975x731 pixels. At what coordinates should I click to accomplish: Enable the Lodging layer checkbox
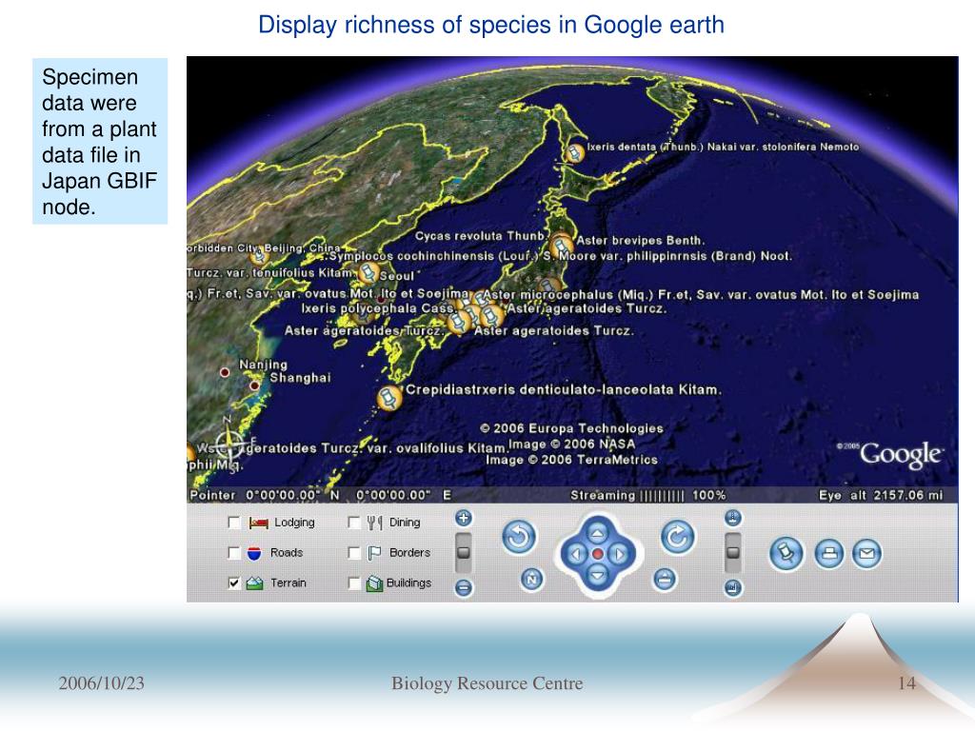coord(234,523)
